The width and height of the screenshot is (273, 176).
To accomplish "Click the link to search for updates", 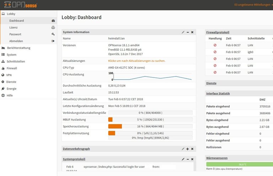I will pyautogui.click(x=136, y=61).
